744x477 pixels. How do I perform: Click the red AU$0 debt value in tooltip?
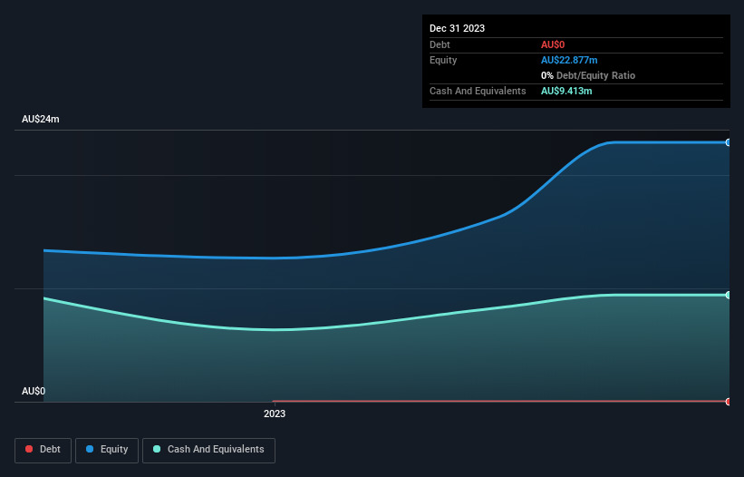[552, 44]
